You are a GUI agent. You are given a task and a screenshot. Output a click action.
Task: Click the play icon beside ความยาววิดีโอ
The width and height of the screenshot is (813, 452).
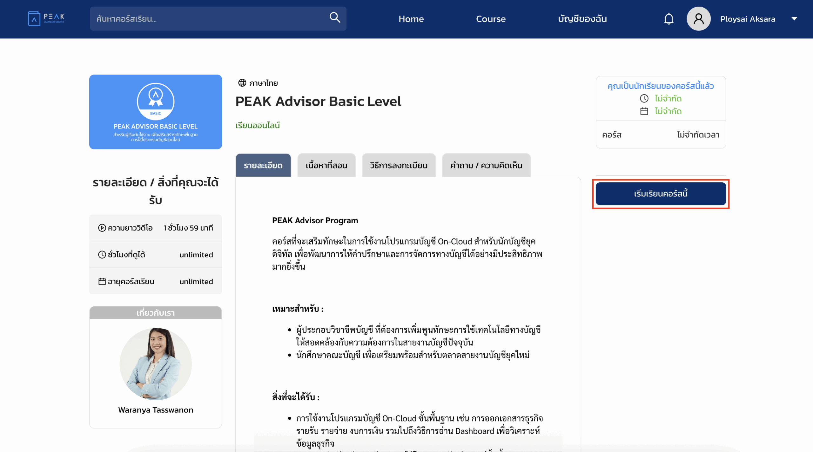(102, 227)
